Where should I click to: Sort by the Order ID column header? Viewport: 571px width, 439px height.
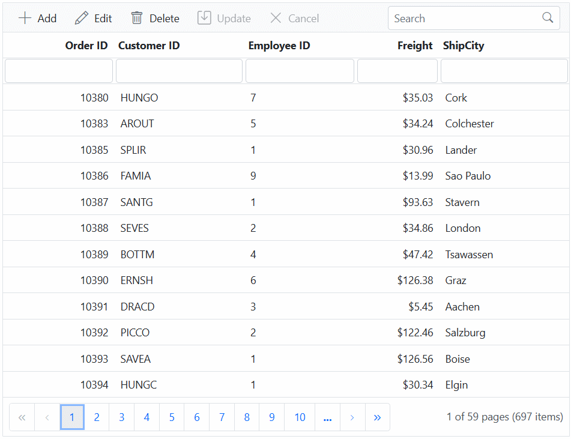pyautogui.click(x=86, y=45)
